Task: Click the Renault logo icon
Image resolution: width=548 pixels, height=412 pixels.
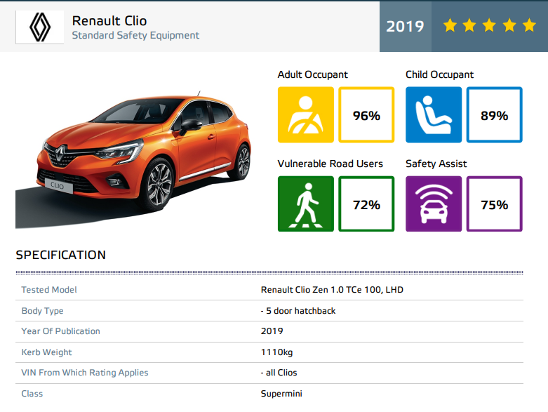Action: [x=40, y=27]
